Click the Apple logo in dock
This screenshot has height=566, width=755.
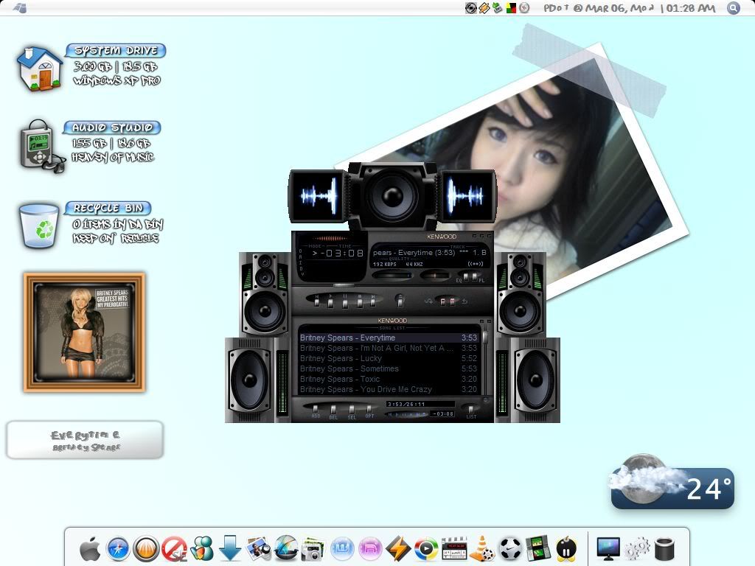[x=90, y=549]
